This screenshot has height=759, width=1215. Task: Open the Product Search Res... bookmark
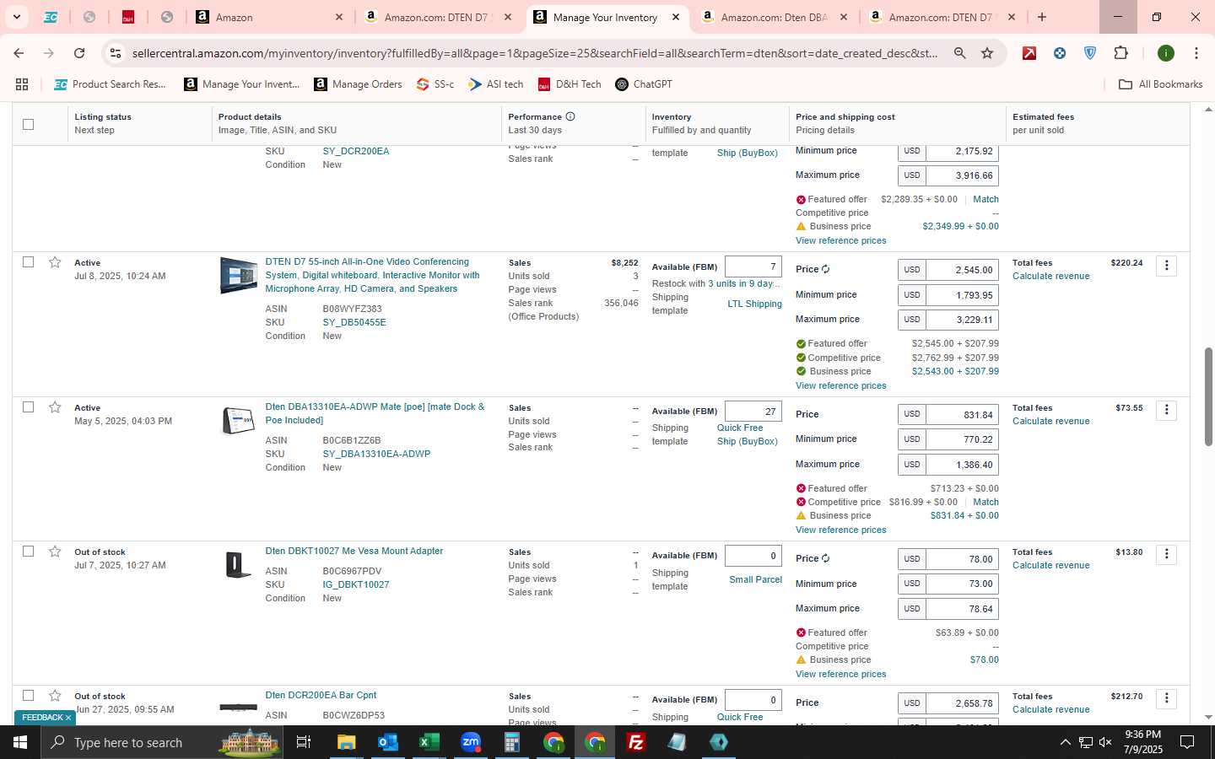[110, 84]
